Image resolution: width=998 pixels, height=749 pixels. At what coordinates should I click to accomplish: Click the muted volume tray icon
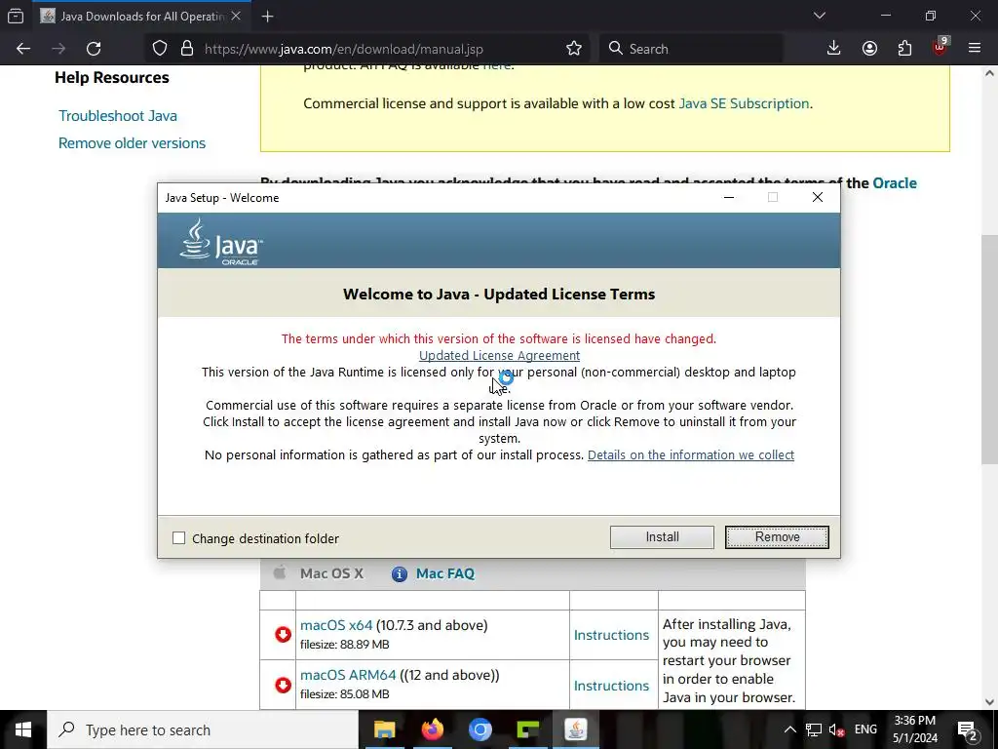pos(837,729)
